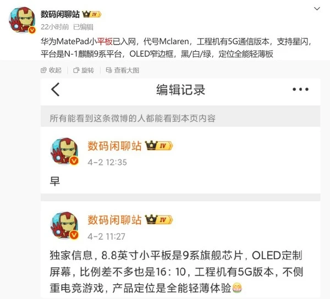The width and height of the screenshot is (330, 299).
Task: Click the rotate icon beside 旋转
Action: [76, 70]
